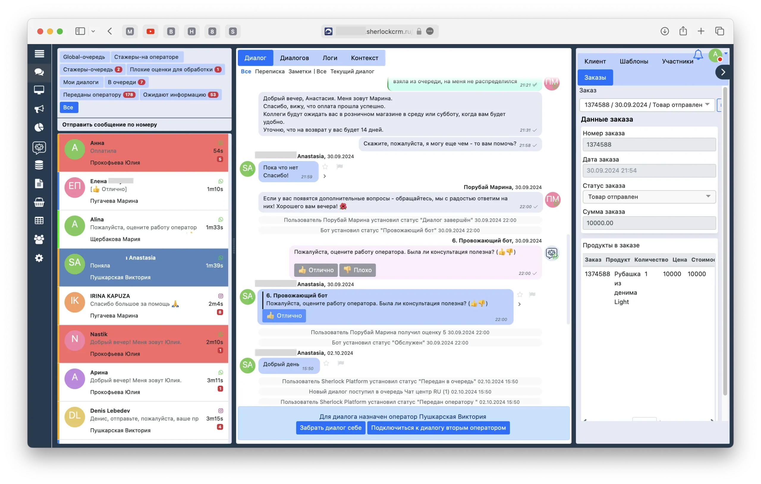Screen dimensions: 761x484
Task: Expand the right panel chevron arrow button
Action: tap(723, 73)
